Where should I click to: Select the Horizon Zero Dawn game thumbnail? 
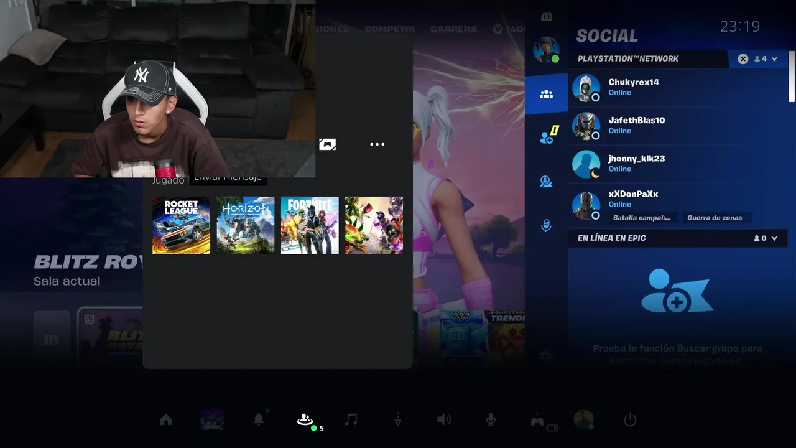pos(245,225)
